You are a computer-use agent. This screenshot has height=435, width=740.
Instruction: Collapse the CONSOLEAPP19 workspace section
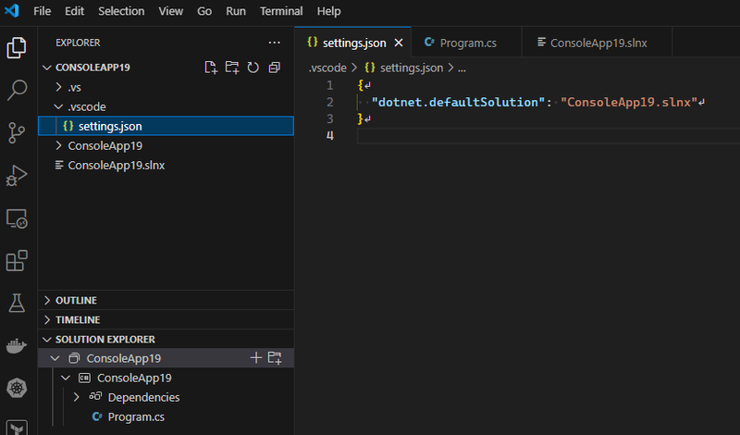(x=47, y=68)
